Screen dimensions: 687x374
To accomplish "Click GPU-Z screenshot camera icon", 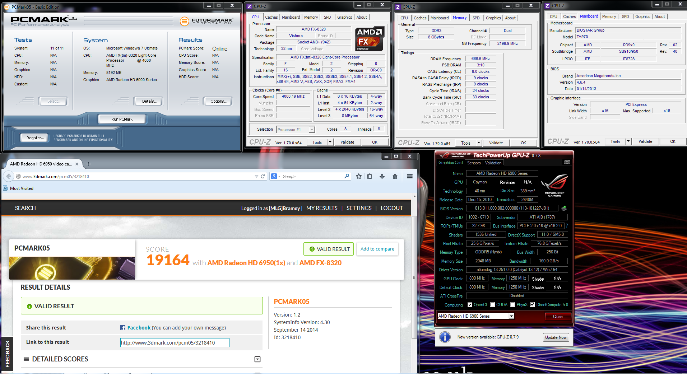I will tap(567, 162).
